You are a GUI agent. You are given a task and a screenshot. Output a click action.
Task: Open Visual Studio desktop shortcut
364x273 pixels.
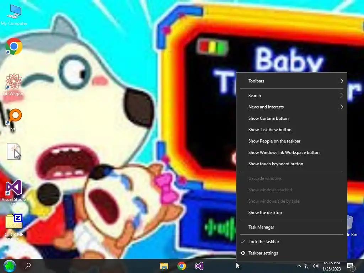click(x=14, y=193)
